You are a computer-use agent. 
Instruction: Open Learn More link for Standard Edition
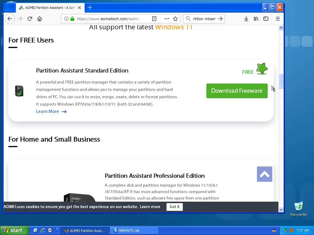(51, 111)
